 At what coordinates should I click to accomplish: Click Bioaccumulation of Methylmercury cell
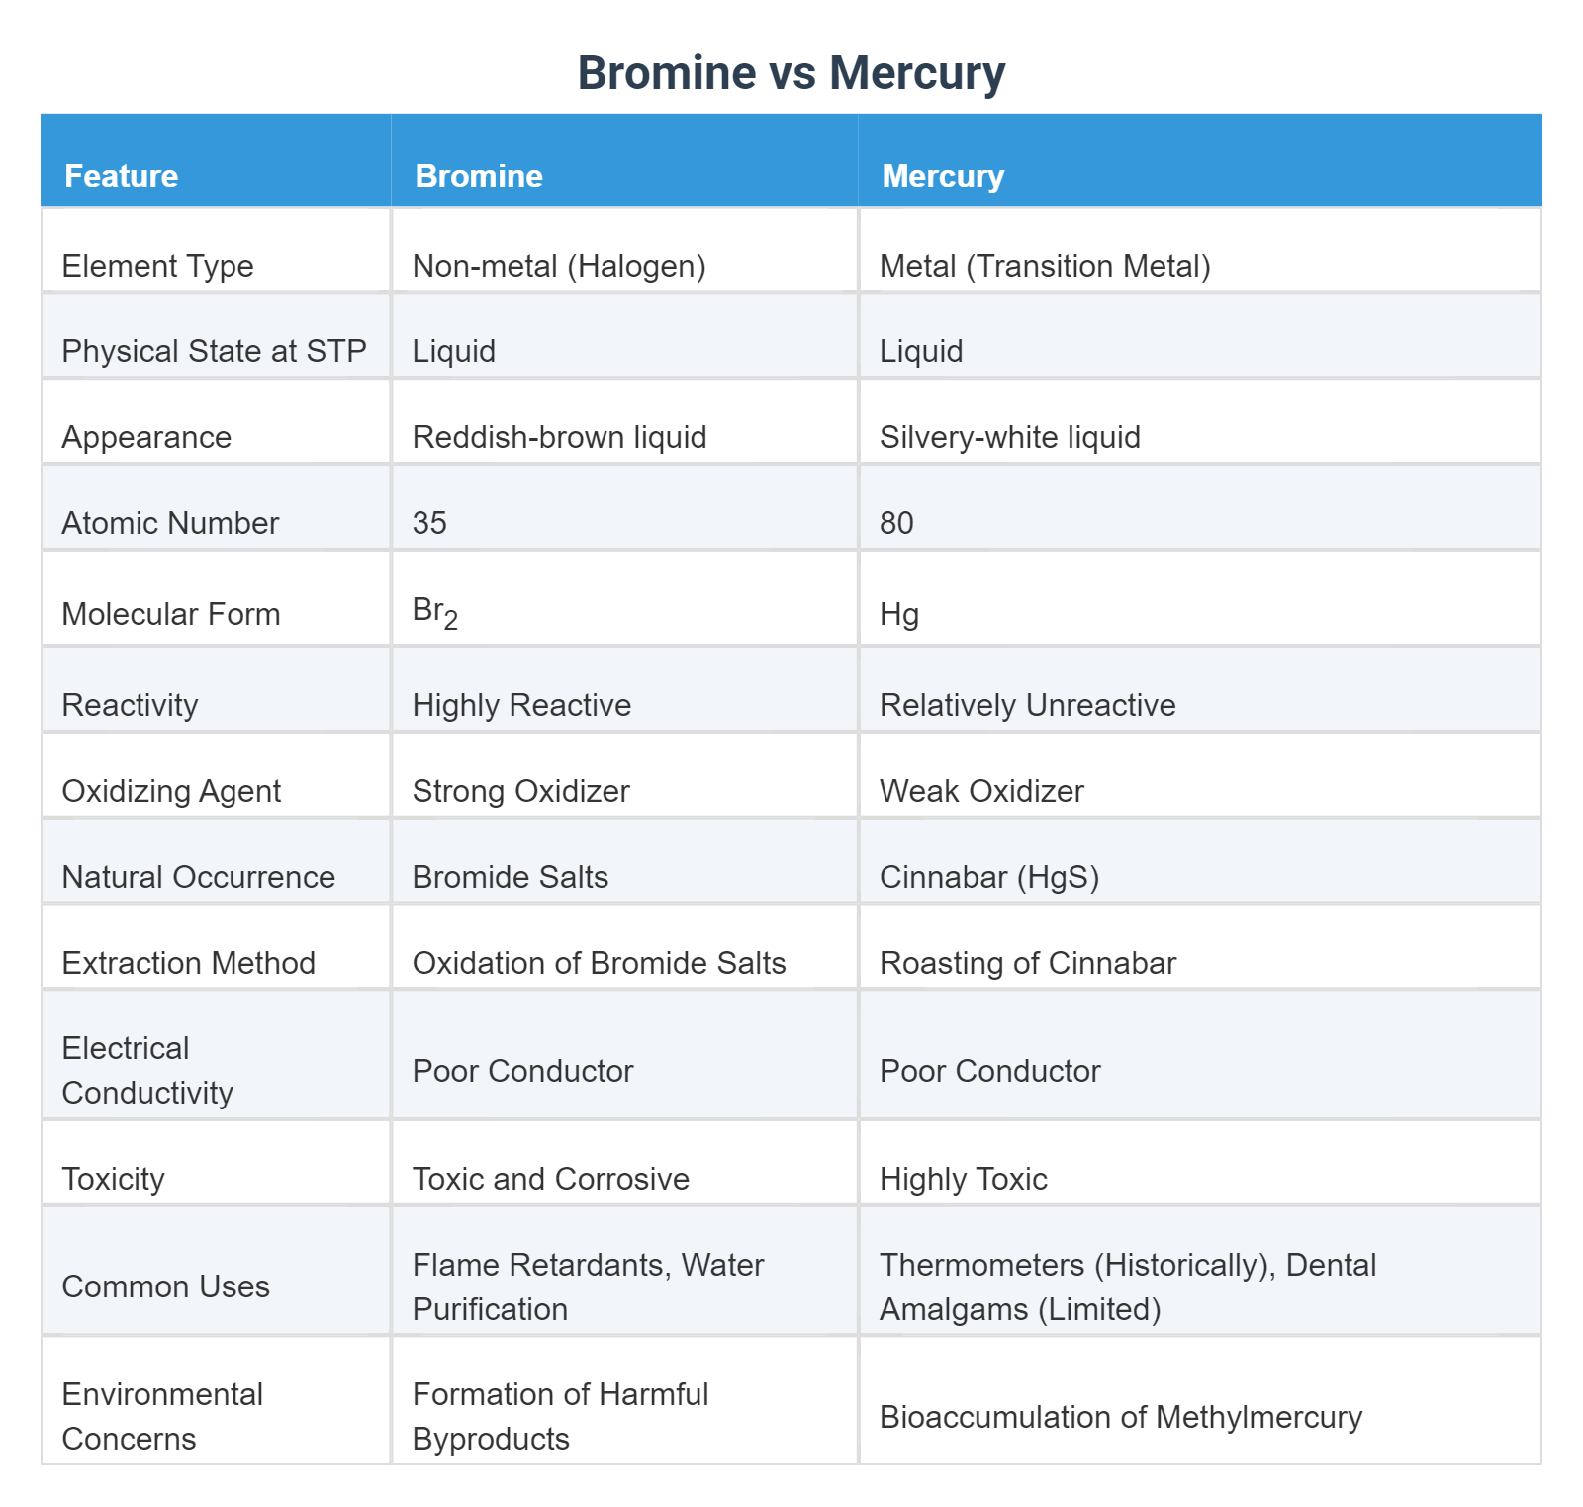(1200, 1400)
